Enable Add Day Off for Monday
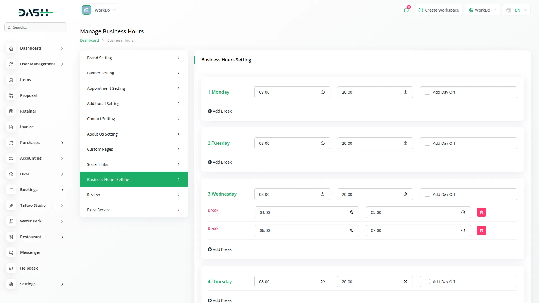The height and width of the screenshot is (303, 539). (x=427, y=92)
